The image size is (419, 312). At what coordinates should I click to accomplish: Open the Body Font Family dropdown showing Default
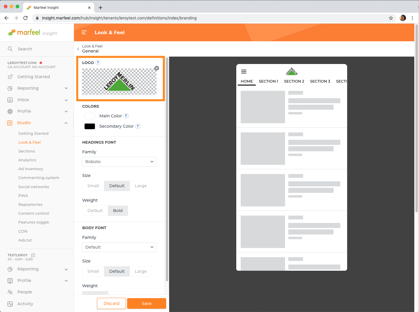[x=119, y=247]
